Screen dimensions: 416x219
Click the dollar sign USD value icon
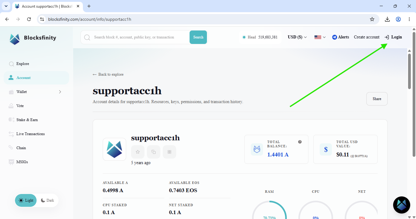pyautogui.click(x=326, y=149)
